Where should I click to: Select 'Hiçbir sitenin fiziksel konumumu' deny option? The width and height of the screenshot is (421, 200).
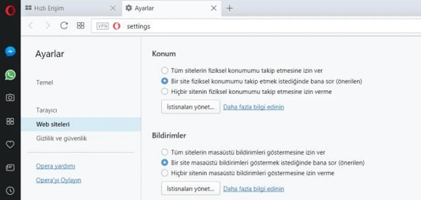165,92
